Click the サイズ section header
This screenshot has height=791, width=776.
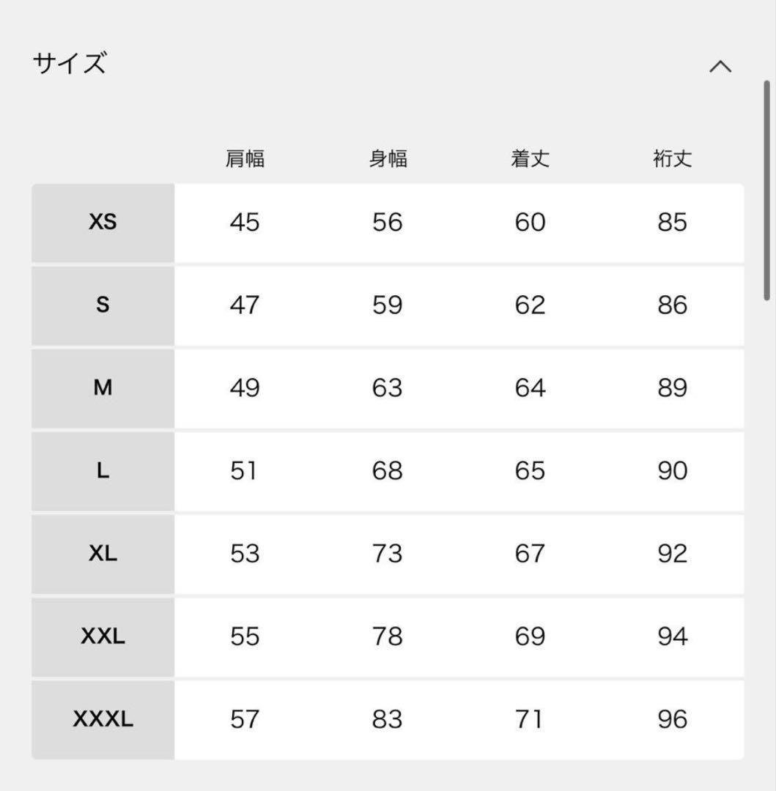67,64
